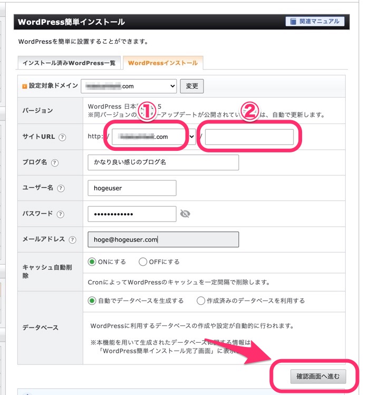Click the パスワード help icon

[x=60, y=214]
